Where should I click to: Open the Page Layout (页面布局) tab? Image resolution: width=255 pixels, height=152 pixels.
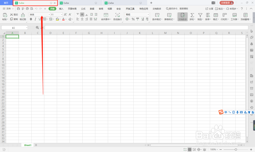click(x=72, y=9)
